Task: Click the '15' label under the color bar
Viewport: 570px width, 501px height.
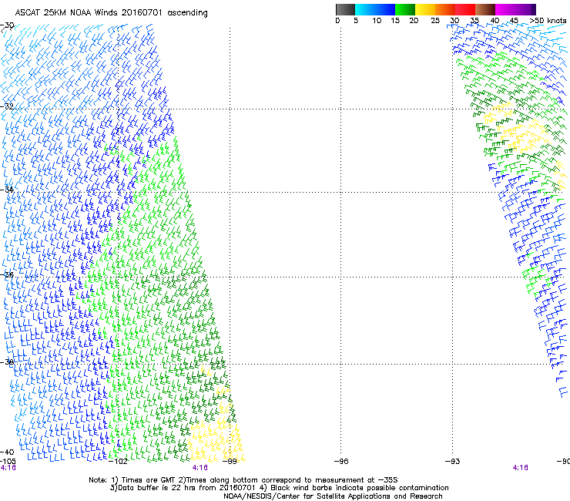Action: (395, 21)
